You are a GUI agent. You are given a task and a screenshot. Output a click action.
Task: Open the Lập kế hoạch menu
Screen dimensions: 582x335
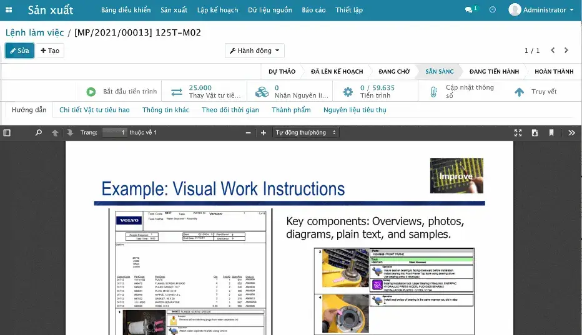pos(217,10)
